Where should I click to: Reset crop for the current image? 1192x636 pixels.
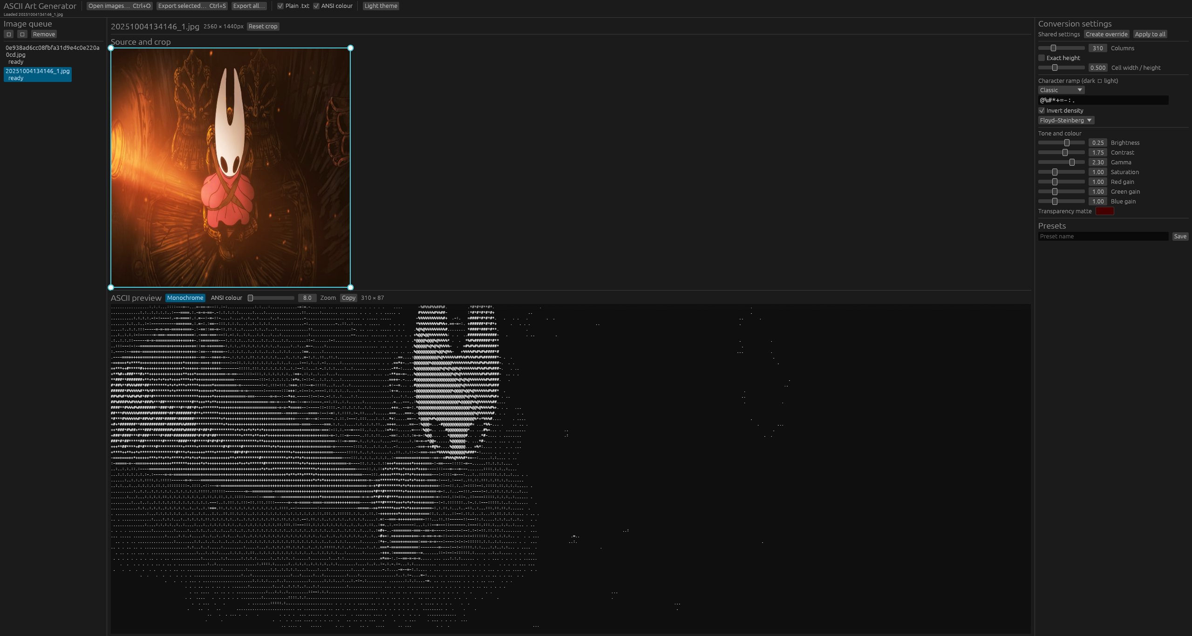[x=263, y=27]
